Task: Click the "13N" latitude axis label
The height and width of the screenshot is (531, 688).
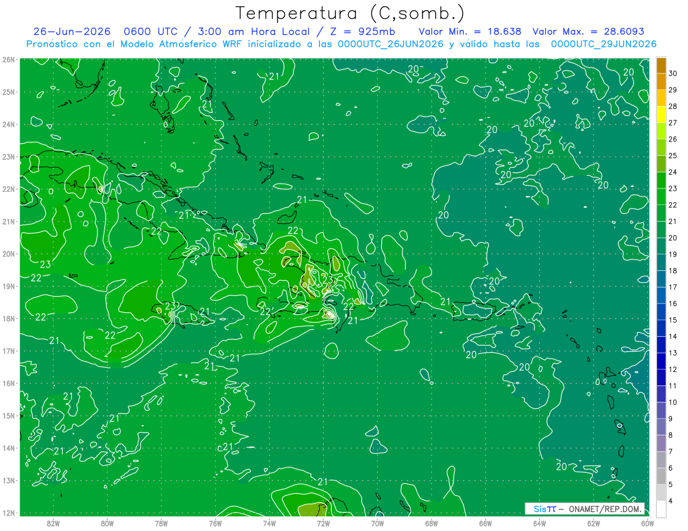Action: (x=8, y=480)
